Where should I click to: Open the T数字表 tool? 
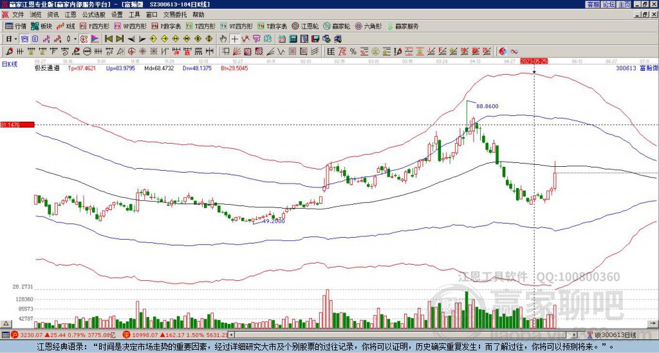coord(272,26)
